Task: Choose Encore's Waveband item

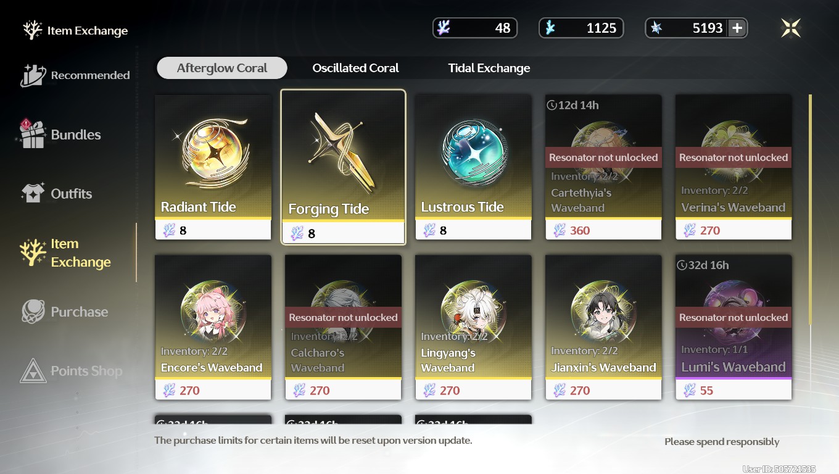Action: tap(213, 327)
